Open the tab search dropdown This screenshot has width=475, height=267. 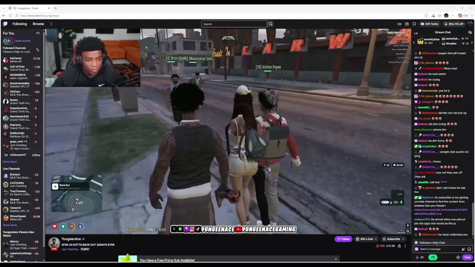pos(4,8)
